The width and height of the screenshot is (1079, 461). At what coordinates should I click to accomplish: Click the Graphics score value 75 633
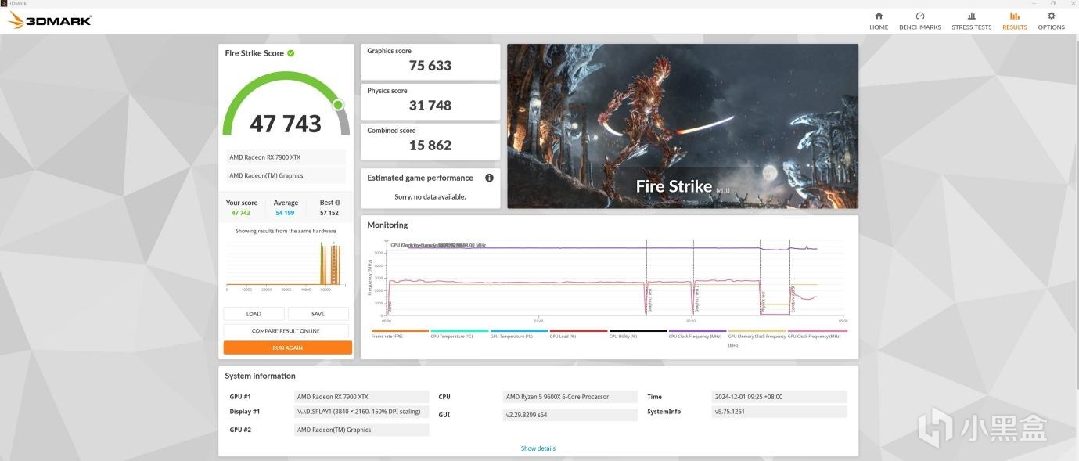click(430, 66)
